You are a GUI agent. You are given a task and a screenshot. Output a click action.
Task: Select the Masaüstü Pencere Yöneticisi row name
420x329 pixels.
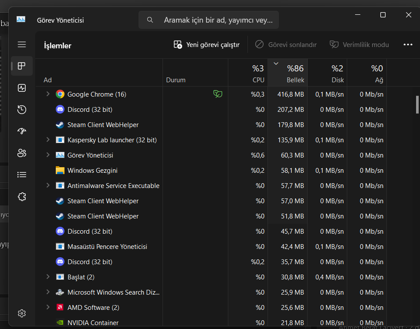click(x=107, y=247)
